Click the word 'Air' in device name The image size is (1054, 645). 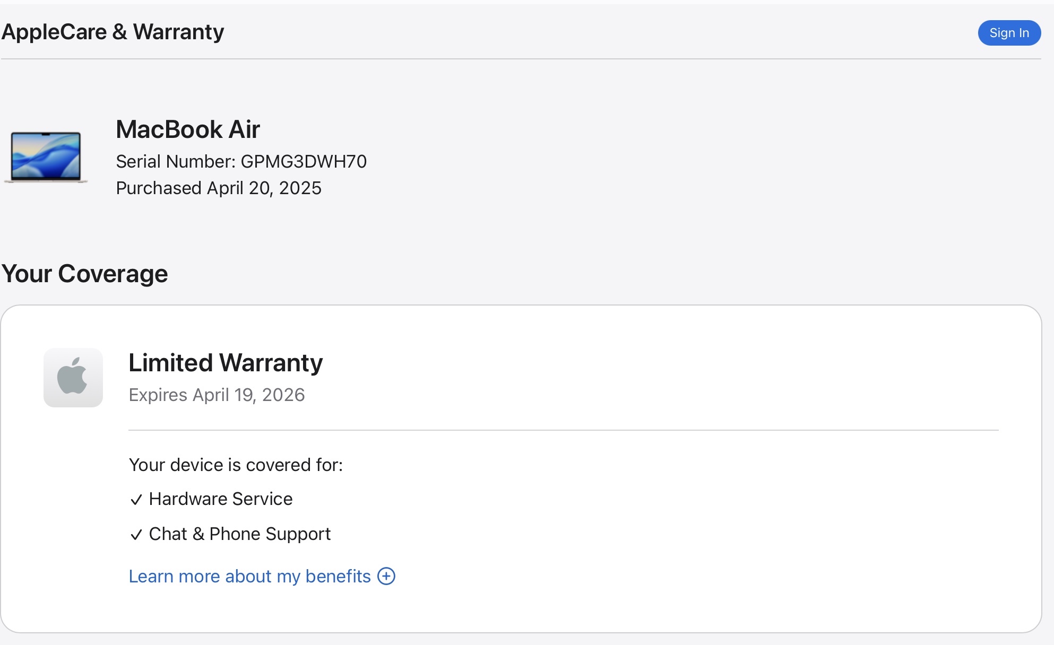[x=244, y=129]
